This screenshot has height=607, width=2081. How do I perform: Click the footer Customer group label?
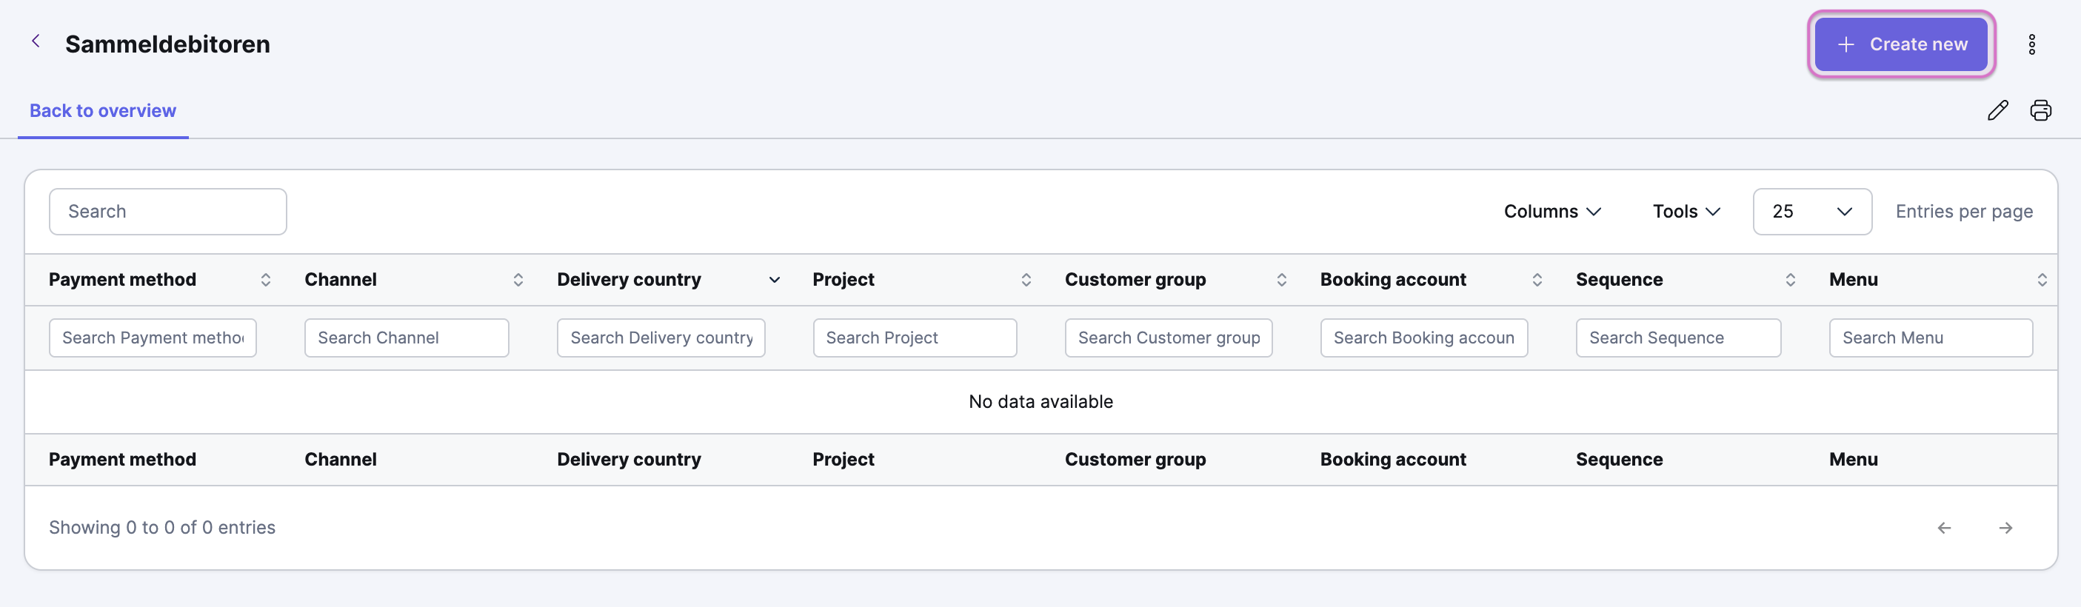1135,460
